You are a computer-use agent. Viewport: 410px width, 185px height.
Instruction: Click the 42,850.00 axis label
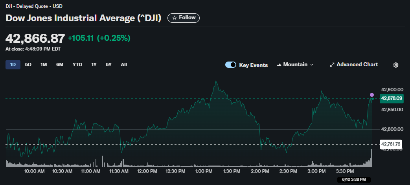[x=392, y=110]
